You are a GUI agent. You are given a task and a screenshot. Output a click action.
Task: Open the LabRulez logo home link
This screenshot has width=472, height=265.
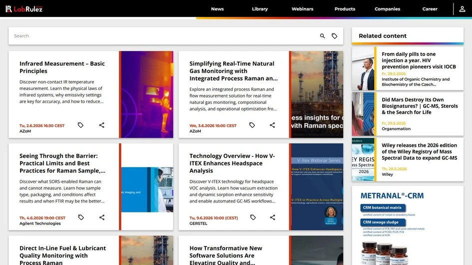click(x=24, y=9)
